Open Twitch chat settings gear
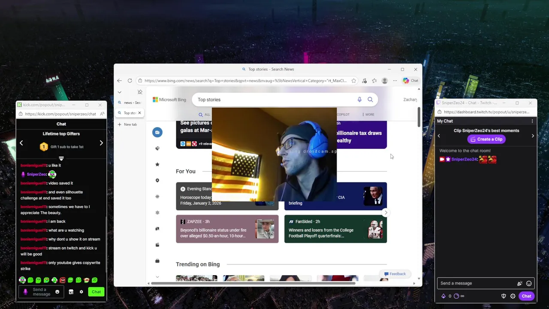Image resolution: width=549 pixels, height=309 pixels. [513, 296]
